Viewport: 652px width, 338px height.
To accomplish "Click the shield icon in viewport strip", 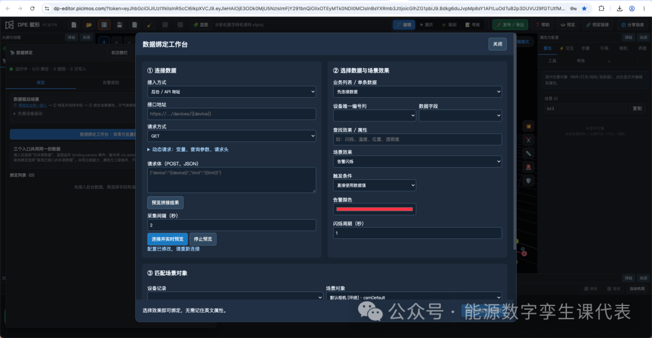I will click(x=528, y=181).
